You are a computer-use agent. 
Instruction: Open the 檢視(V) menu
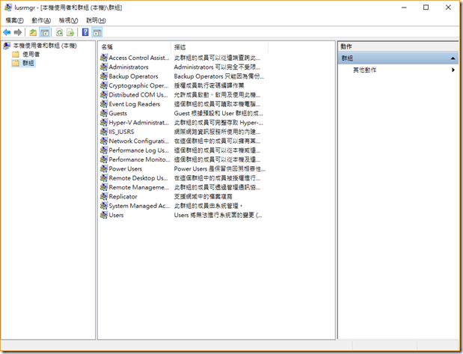point(69,20)
